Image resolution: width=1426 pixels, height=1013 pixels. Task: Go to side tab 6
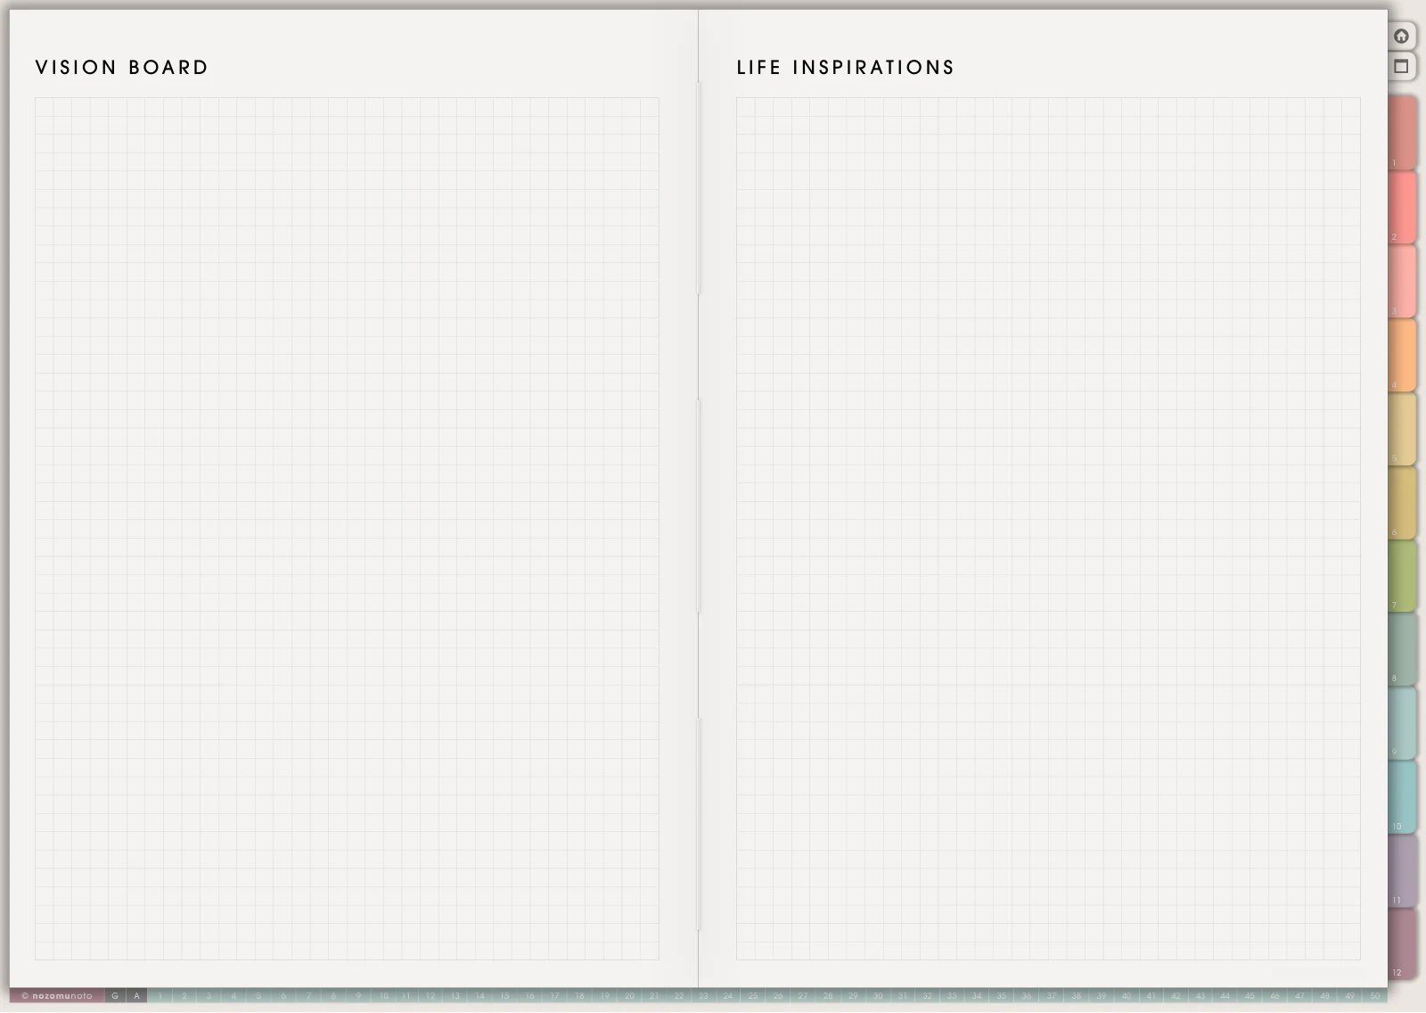(x=1402, y=503)
